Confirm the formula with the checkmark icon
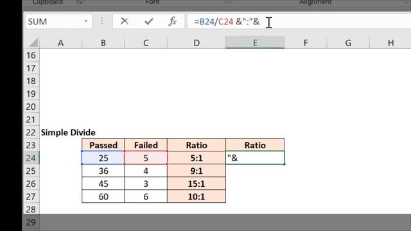This screenshot has width=411, height=231. [148, 21]
